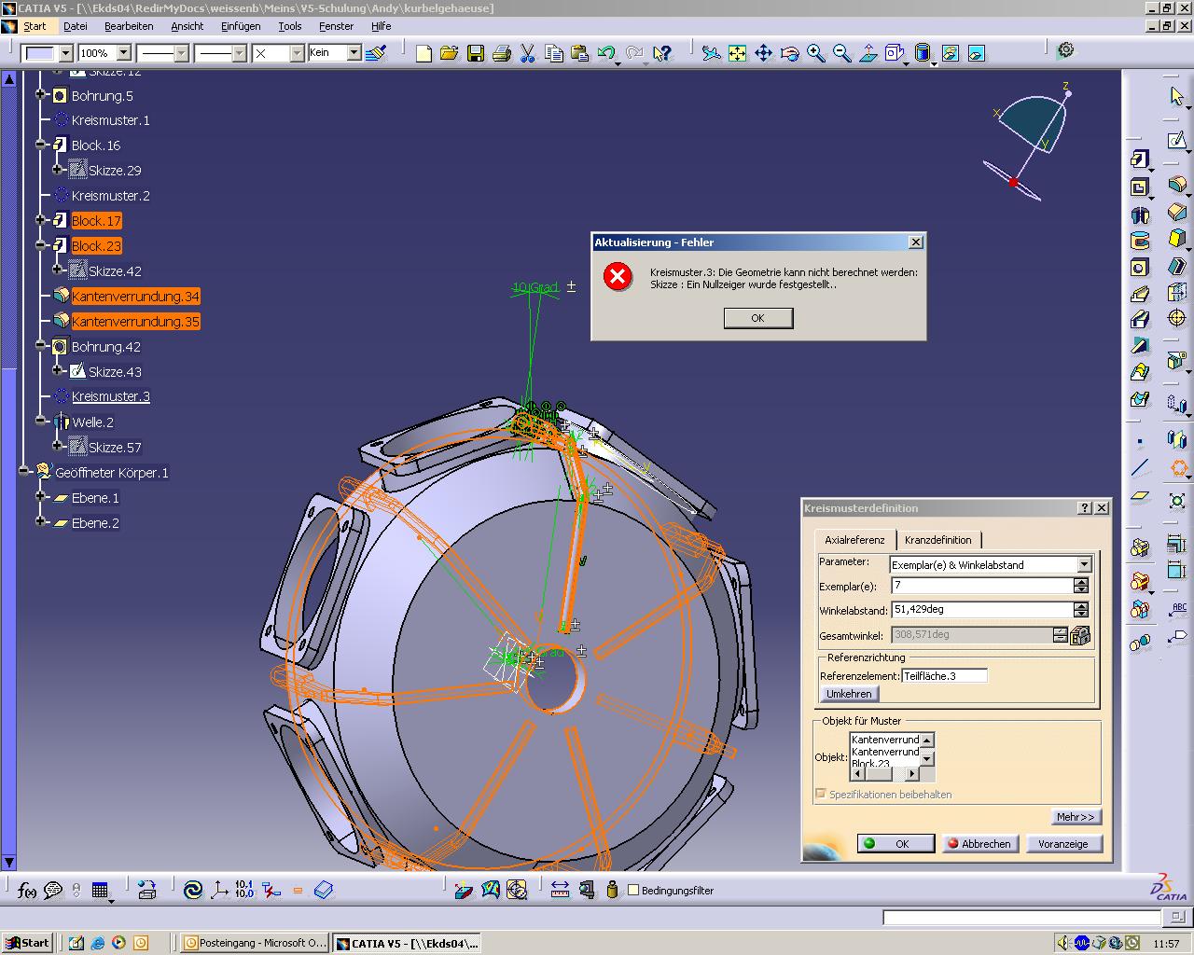This screenshot has height=955, width=1194.
Task: Open the Kein layer dropdown
Action: click(x=354, y=53)
